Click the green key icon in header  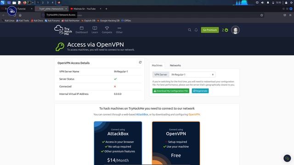[60, 47]
